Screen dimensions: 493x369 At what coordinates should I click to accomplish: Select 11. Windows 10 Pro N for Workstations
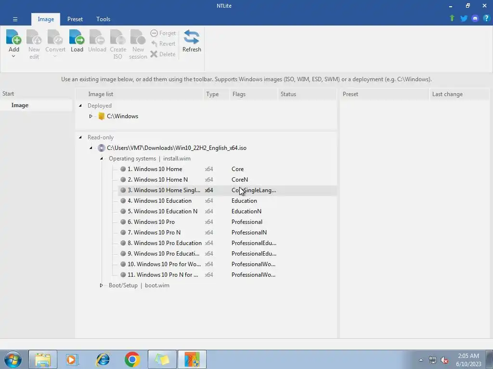click(227, 274)
